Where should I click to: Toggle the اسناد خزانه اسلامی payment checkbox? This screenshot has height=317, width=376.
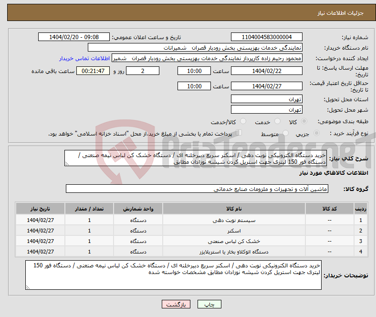click(x=239, y=132)
